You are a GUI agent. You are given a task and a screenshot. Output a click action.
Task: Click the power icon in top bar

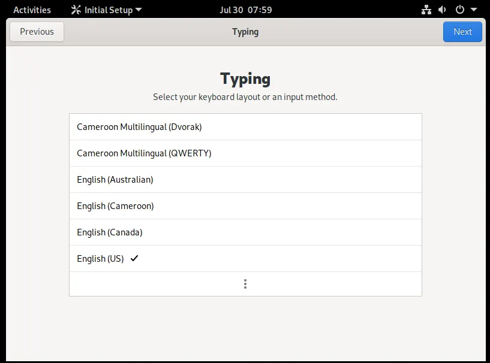click(x=460, y=10)
